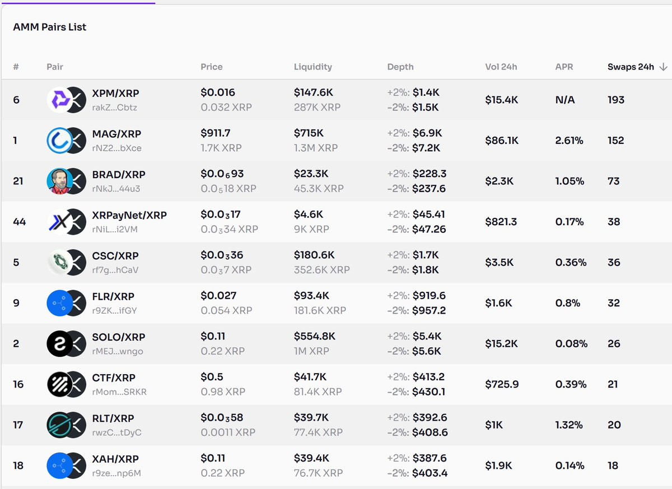672x489 pixels.
Task: Click the CSC/XRP token pair icon
Action: 66,262
